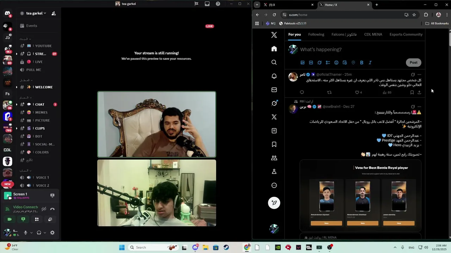This screenshot has height=253, width=451.
Task: Open X communities people icon
Action: (x=274, y=158)
